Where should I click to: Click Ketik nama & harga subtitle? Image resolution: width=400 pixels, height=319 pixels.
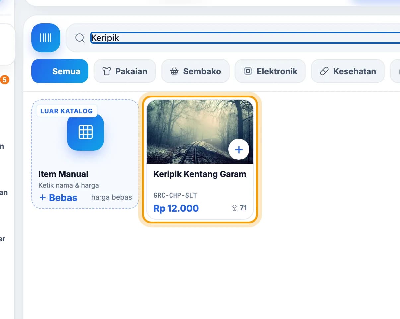coord(69,185)
